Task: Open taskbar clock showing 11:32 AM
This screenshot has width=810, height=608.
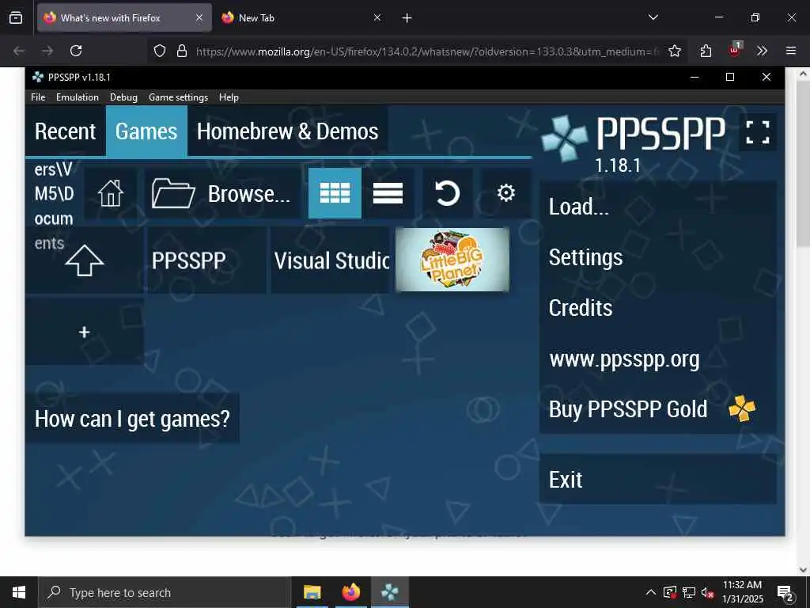Action: 742,592
